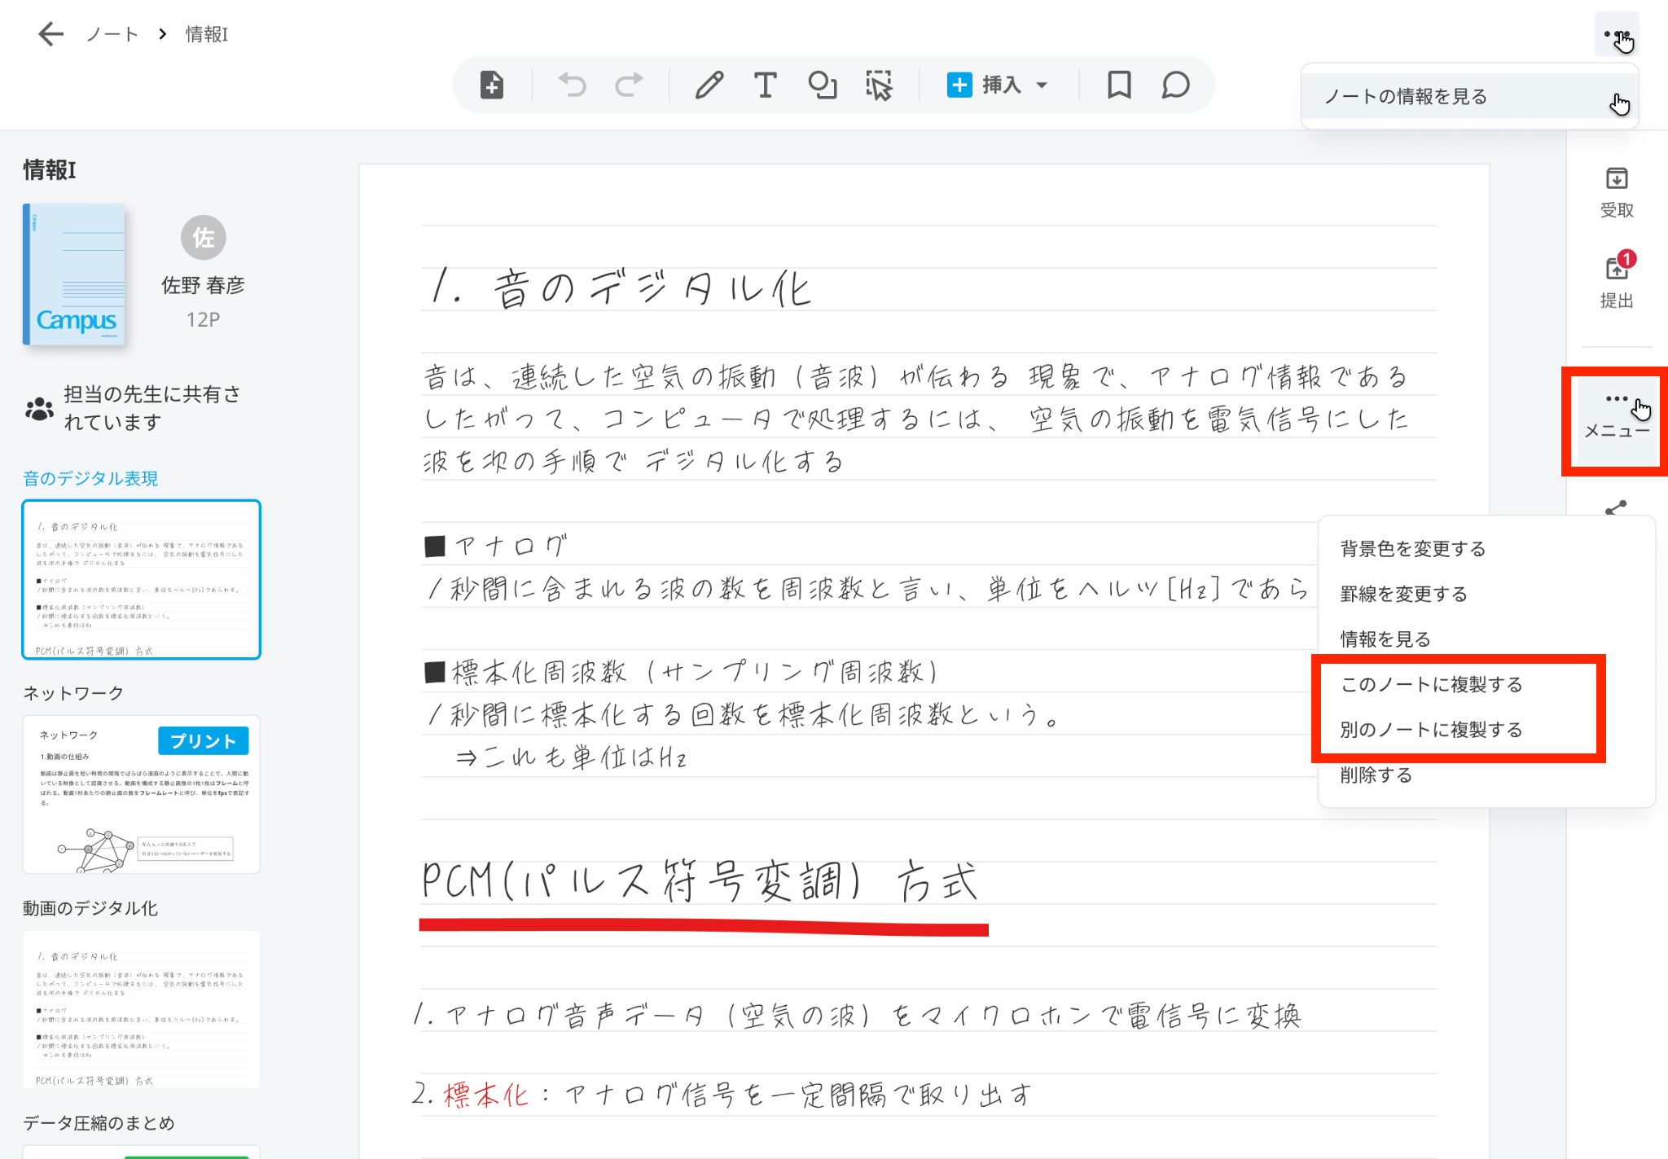This screenshot has height=1159, width=1668.
Task: Choose 別のノートに複製する
Action: click(x=1431, y=730)
